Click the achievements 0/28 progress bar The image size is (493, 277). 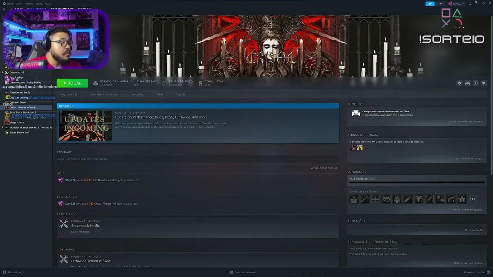click(x=417, y=182)
